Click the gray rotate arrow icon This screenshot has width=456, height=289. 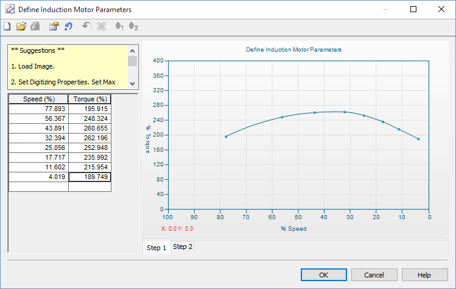coord(87,27)
